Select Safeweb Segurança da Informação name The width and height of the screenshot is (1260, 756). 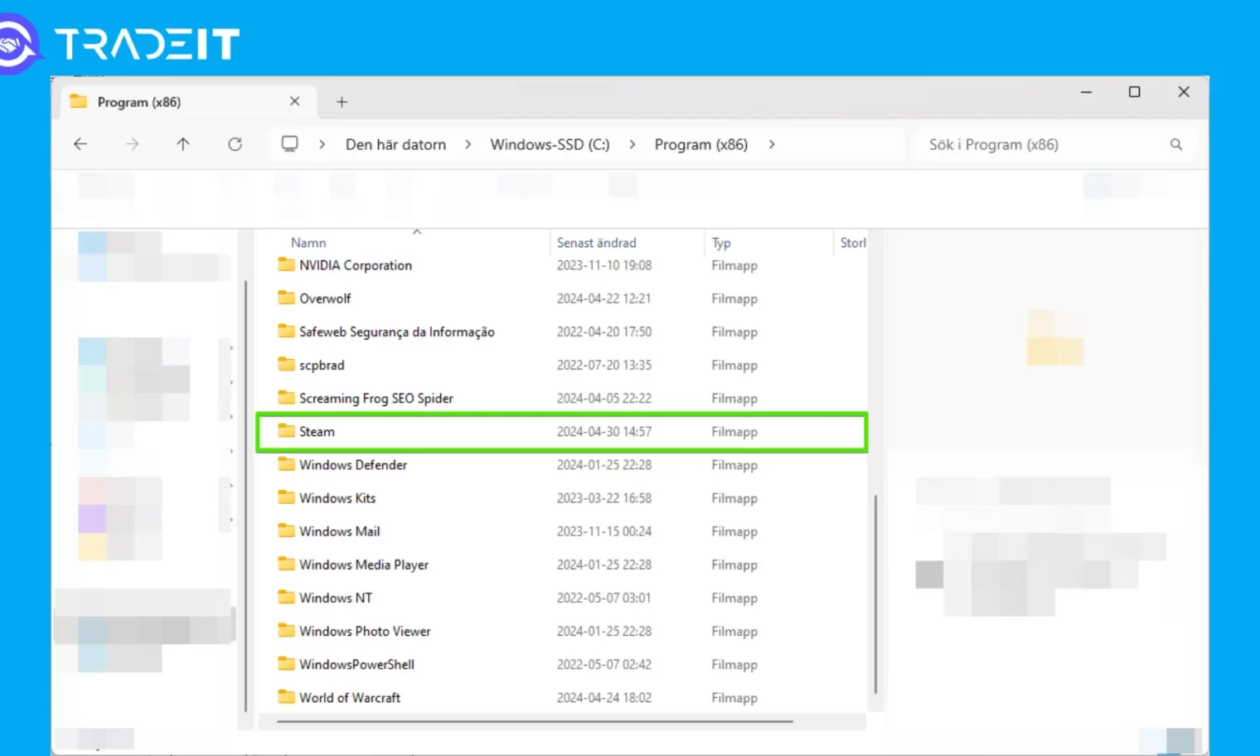[x=397, y=332]
